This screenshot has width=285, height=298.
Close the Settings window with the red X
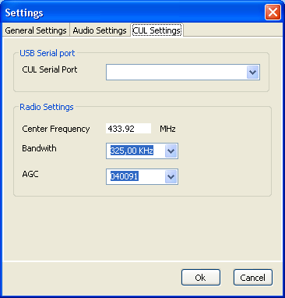tap(273, 12)
